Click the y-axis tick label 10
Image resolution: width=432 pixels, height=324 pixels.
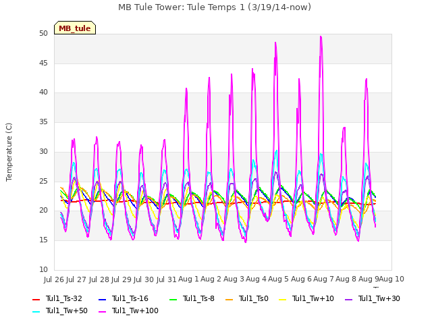[43, 270]
